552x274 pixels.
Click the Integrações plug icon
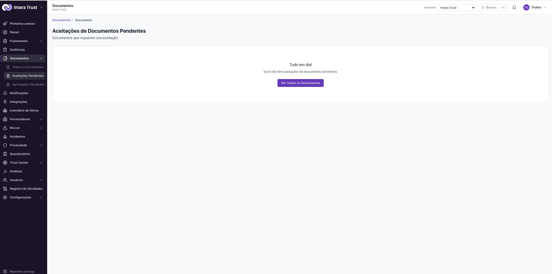tap(5, 102)
